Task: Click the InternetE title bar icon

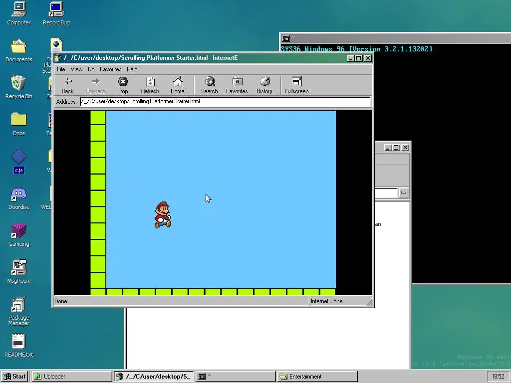Action: 58,58
